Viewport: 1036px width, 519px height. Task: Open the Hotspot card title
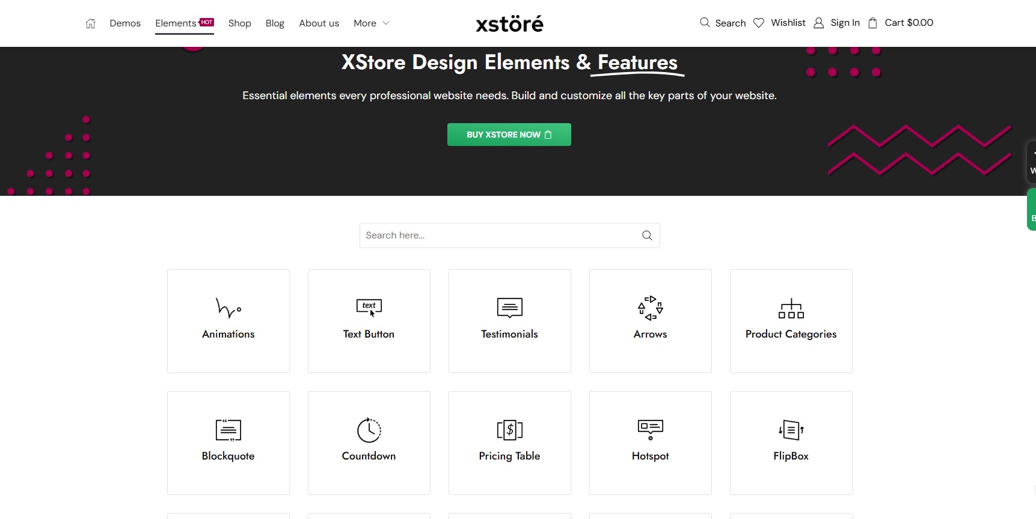coord(651,456)
